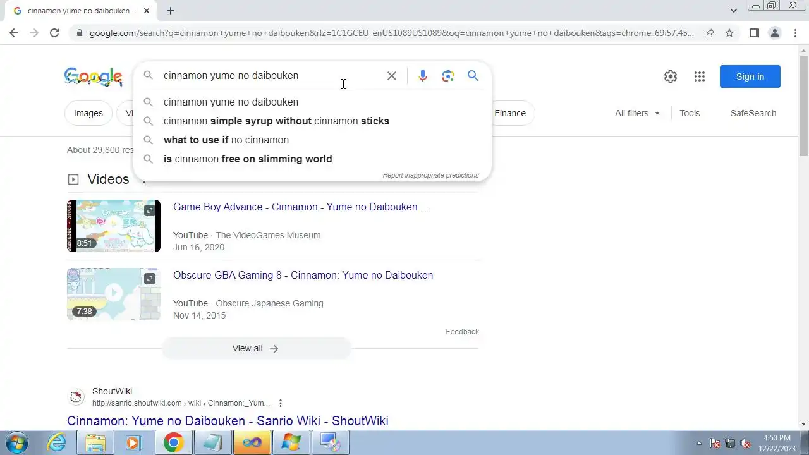Open the Chrome side panel icon
The image size is (809, 455).
[x=754, y=33]
